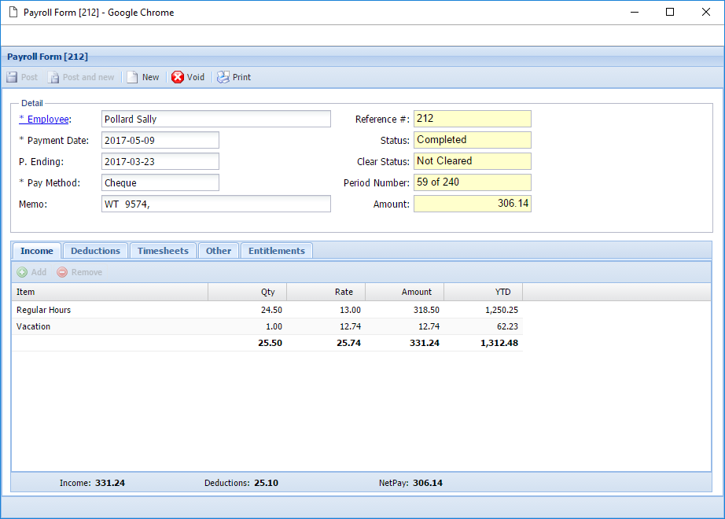This screenshot has height=519, width=725.
Task: Switch to the Other tab
Action: (x=218, y=250)
